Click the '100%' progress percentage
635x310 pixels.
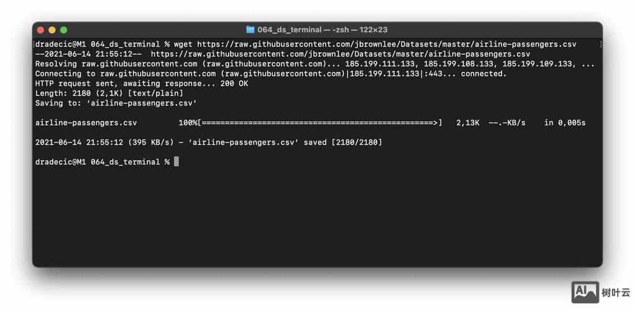click(188, 123)
